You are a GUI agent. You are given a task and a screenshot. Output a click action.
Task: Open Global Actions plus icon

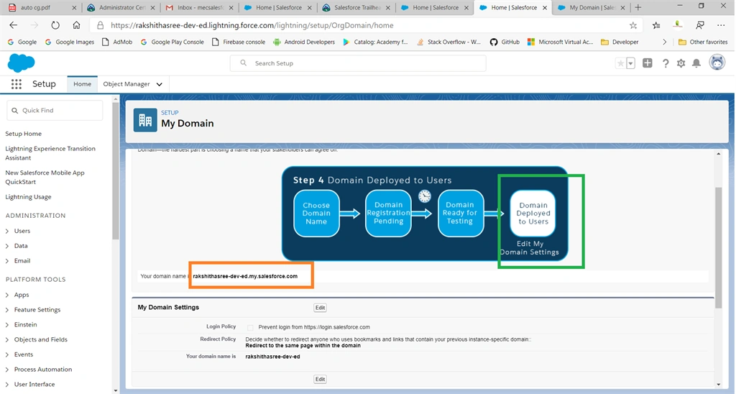(648, 63)
